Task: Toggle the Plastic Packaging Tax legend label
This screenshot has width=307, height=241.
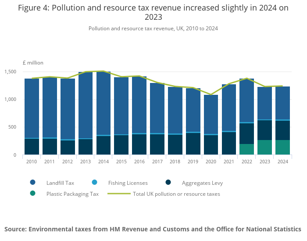Action: [x=72, y=194]
